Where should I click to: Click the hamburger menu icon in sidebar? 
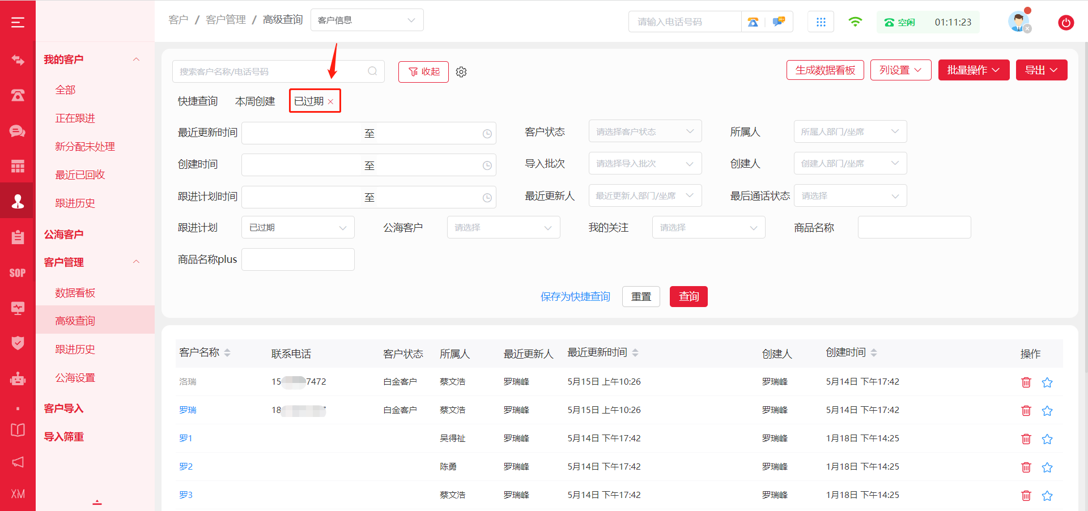click(x=18, y=23)
